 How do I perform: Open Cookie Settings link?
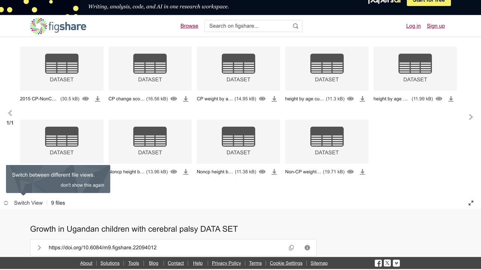coord(286,263)
